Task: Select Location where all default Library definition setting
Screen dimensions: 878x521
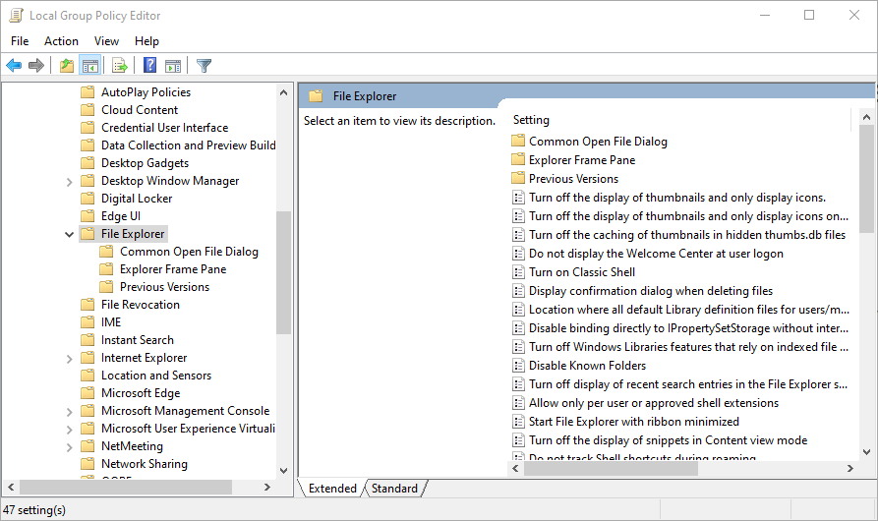Action: tap(689, 310)
